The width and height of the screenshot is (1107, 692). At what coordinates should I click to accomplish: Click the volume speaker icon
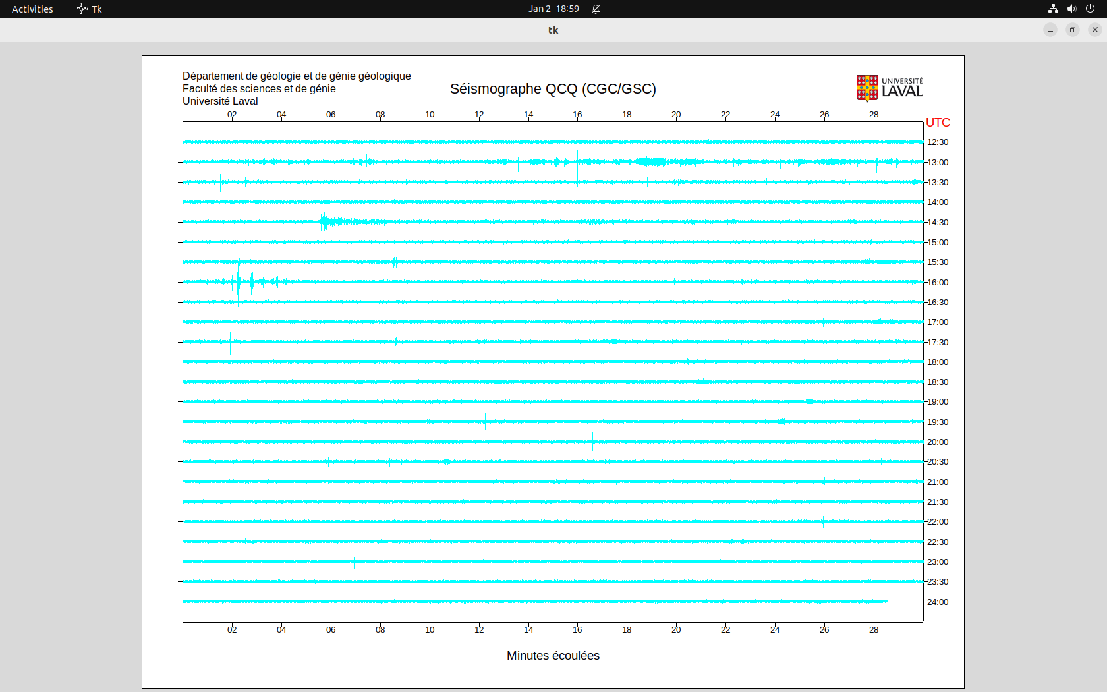(x=1071, y=9)
